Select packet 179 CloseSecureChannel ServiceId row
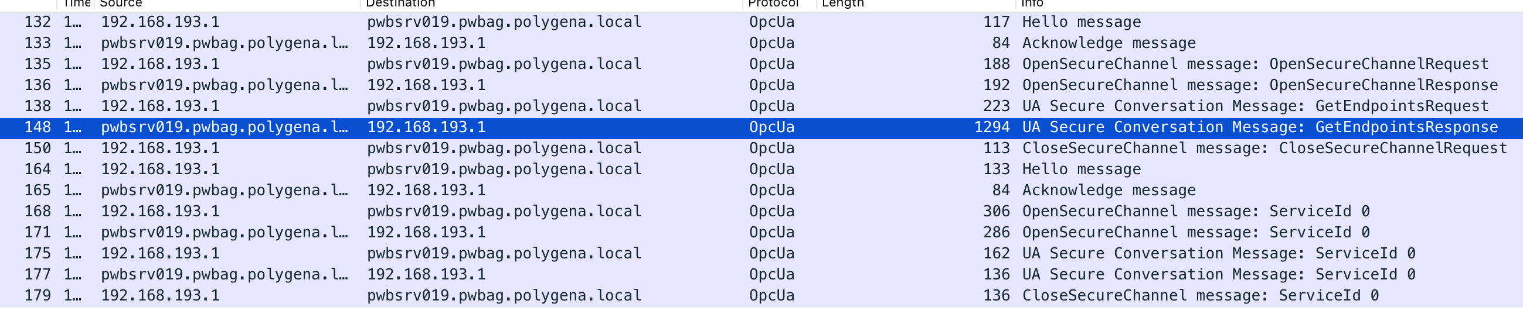Image resolution: width=1523 pixels, height=311 pixels. 761,296
